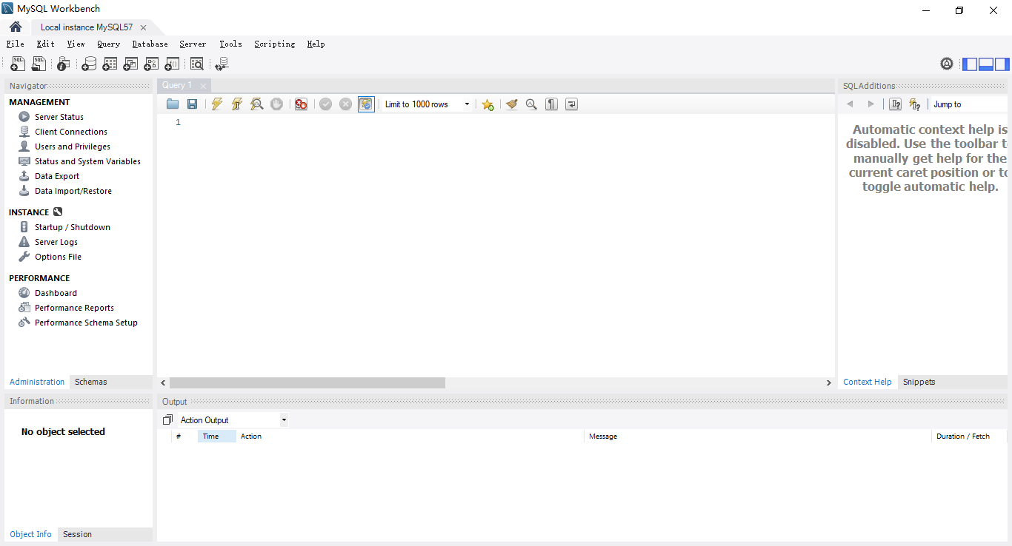
Task: Open the Database menu
Action: pyautogui.click(x=150, y=44)
